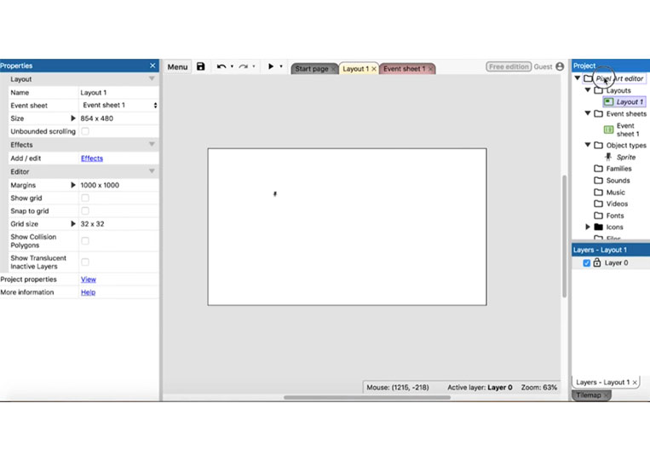
Task: Collapse the Effects properties section
Action: pos(152,144)
